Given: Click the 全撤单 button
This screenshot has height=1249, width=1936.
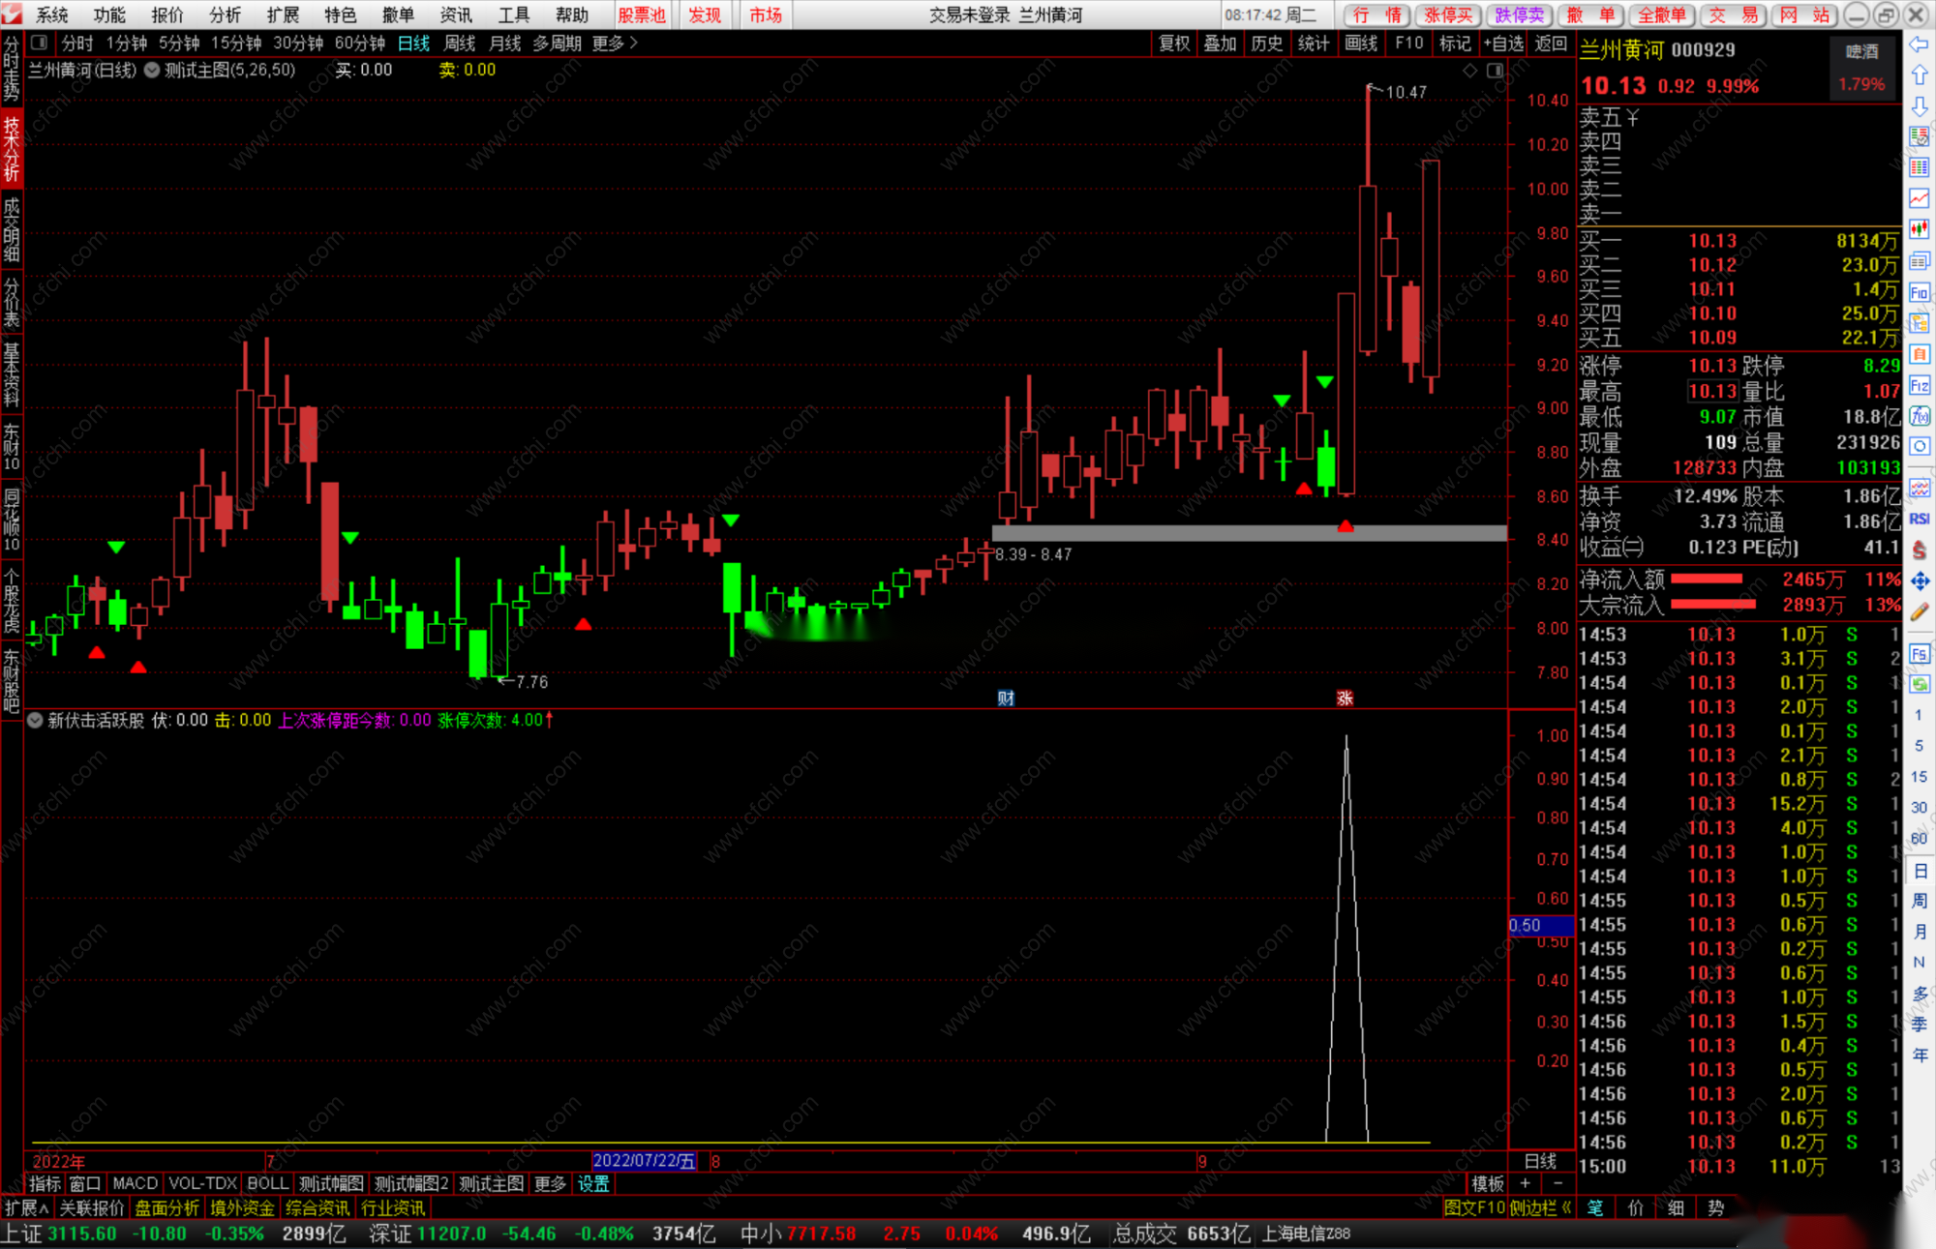Looking at the screenshot, I should coord(1661,15).
